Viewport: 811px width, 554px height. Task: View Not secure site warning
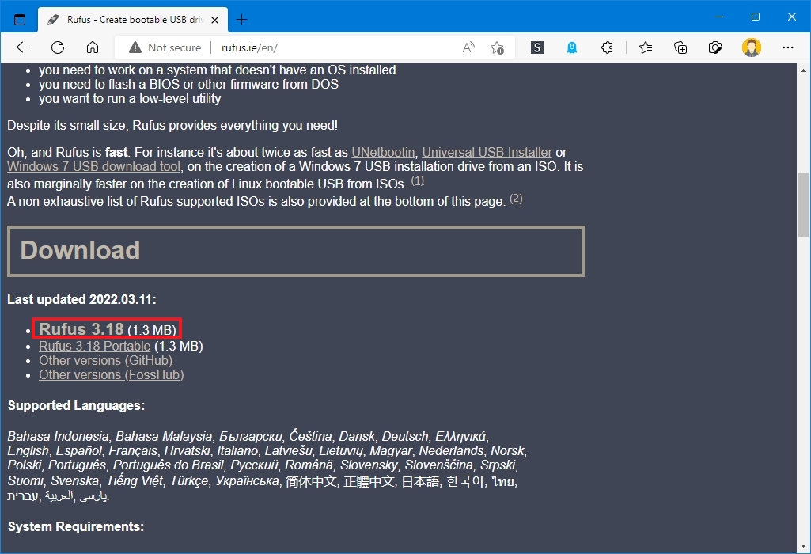tap(165, 47)
